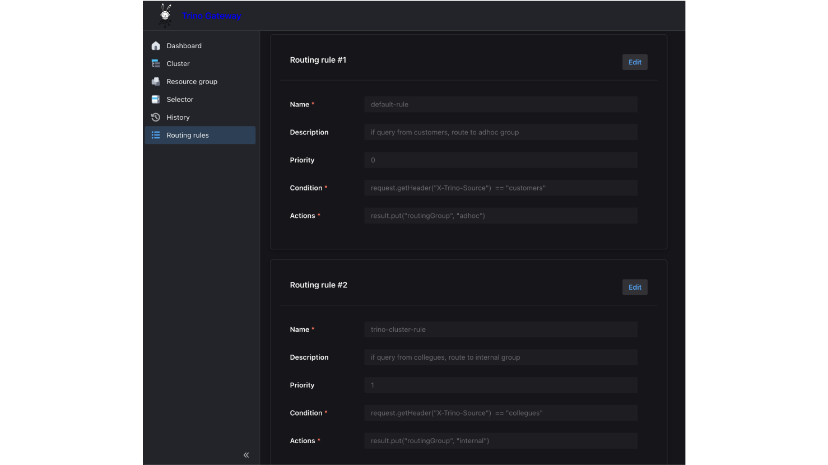Viewport: 828px width, 465px height.
Task: Click the Condition field with "customers"
Action: [500, 188]
